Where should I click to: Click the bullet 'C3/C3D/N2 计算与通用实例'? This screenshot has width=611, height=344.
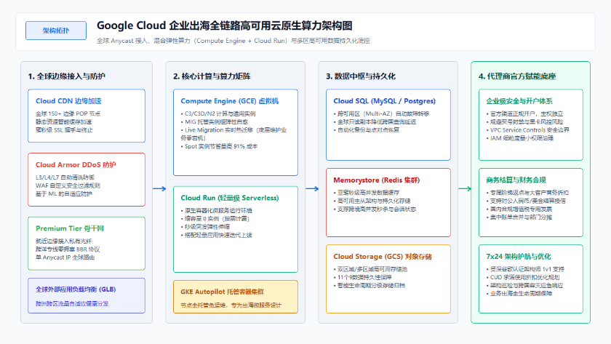218,113
